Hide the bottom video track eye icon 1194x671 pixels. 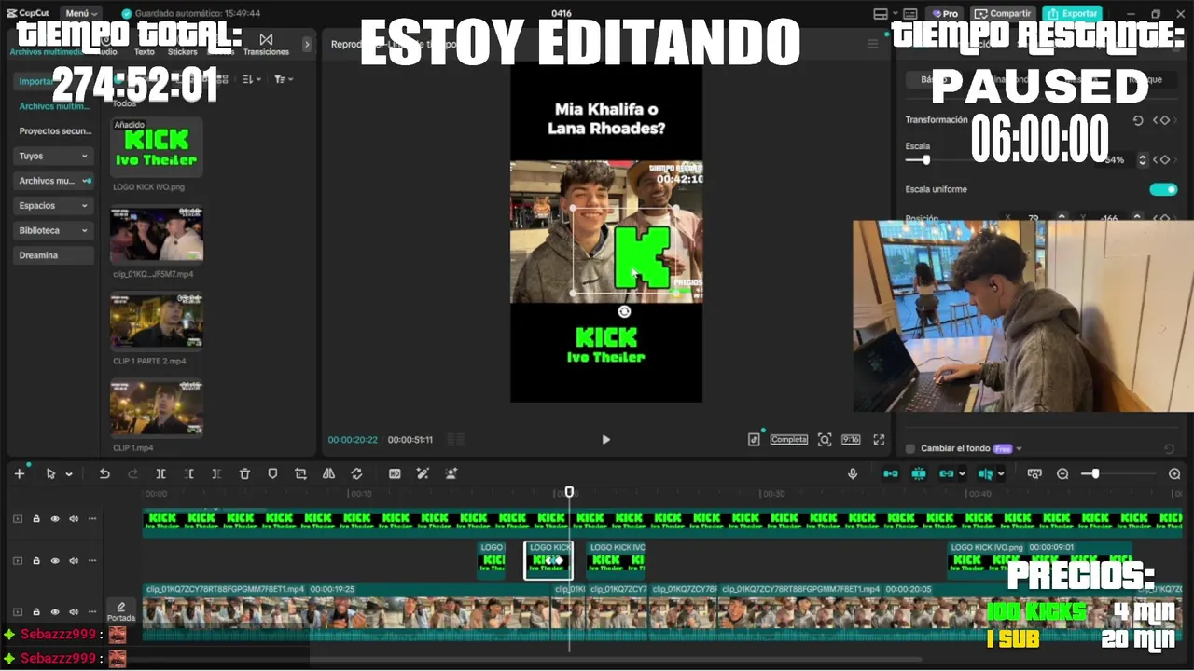point(55,612)
